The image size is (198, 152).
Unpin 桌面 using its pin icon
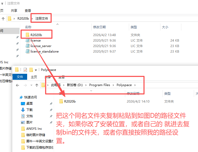(51, 104)
